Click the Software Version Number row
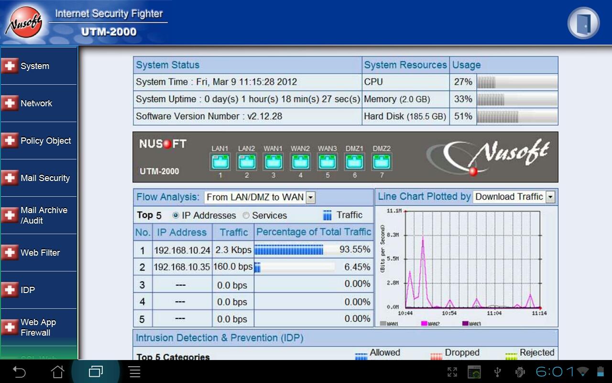The width and height of the screenshot is (612, 383). pos(248,116)
